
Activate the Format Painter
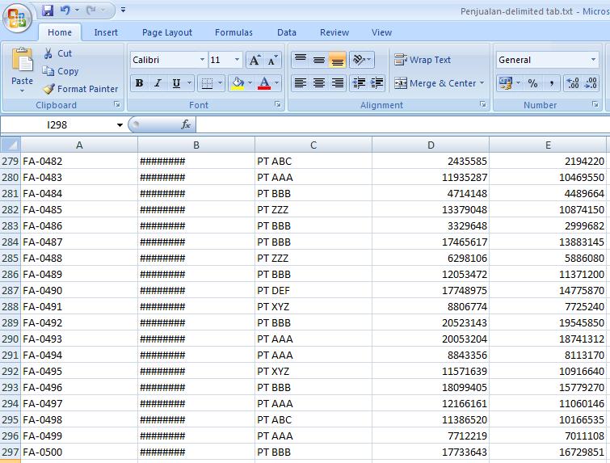click(x=80, y=89)
